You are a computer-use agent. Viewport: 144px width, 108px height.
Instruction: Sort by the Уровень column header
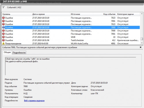click(16, 14)
